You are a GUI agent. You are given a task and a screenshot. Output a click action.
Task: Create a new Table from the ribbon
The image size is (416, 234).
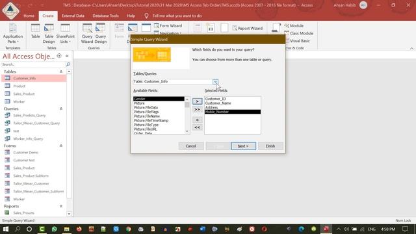[x=35, y=31]
